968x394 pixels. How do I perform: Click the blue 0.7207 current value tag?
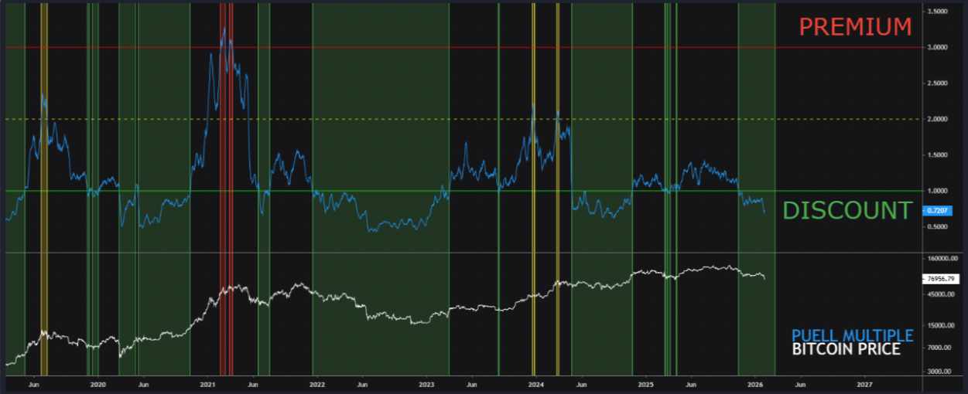[939, 209]
